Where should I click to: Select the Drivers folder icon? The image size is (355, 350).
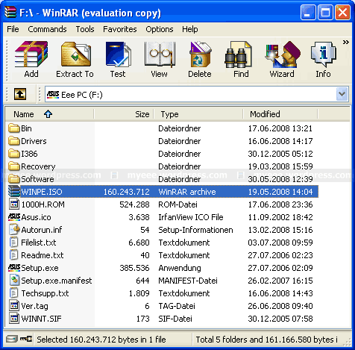[x=13, y=141]
